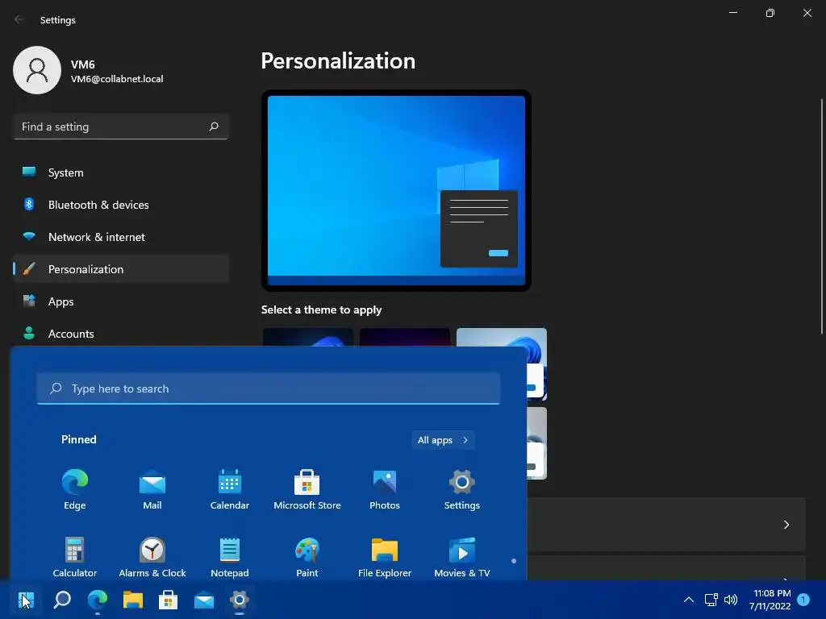Open notification badge in tray
The width and height of the screenshot is (826, 619).
pyautogui.click(x=803, y=600)
